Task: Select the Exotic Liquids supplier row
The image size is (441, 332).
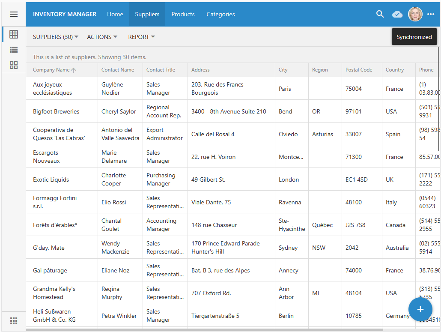Action: (x=51, y=179)
